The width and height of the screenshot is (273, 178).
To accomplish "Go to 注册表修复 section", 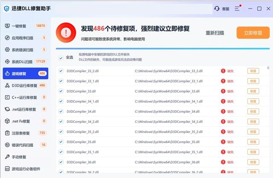I will [x=26, y=133].
